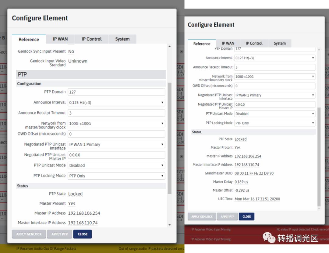329x253 pixels.
Task: Expand Announce Interval dropdown in right dialog
Action: pos(275,58)
